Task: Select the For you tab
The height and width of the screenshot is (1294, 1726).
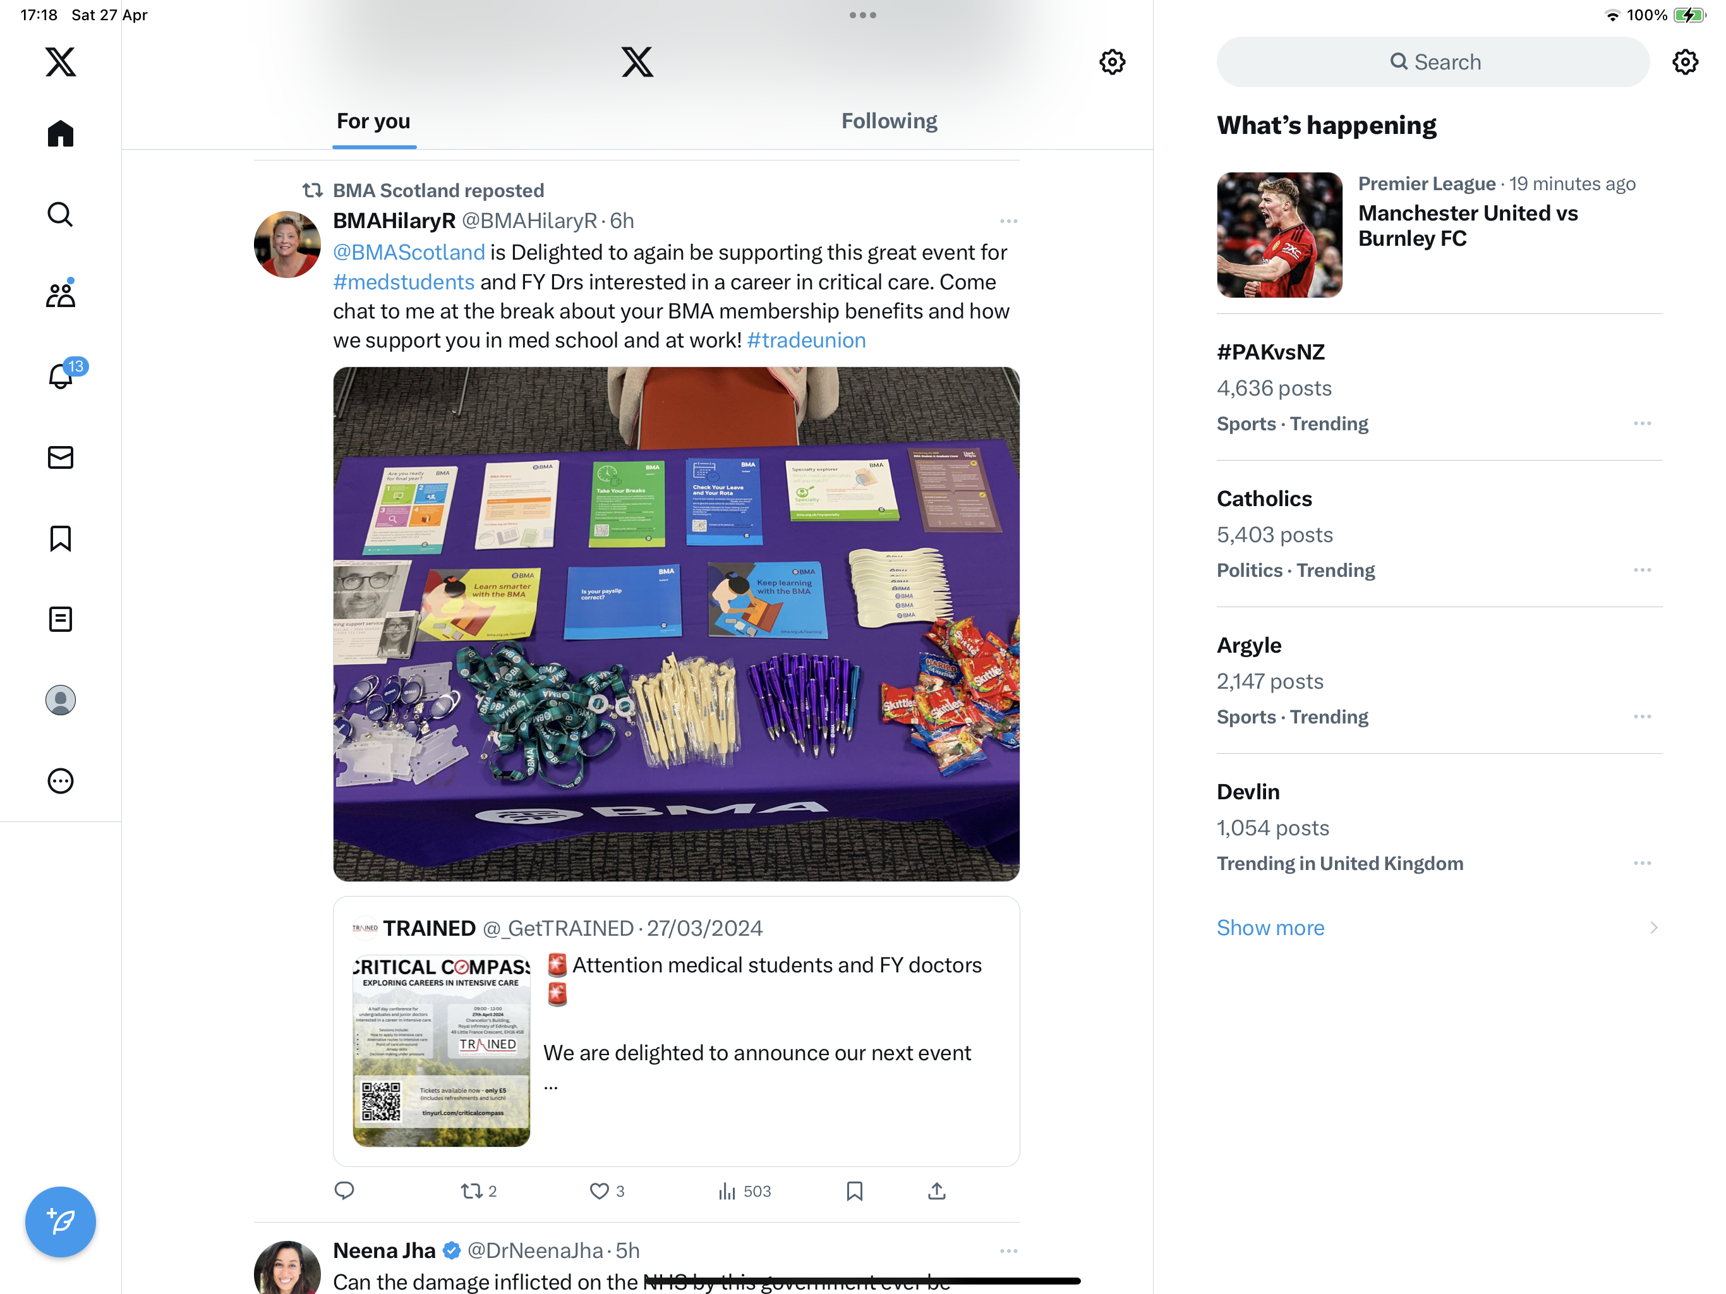Action: pos(373,121)
